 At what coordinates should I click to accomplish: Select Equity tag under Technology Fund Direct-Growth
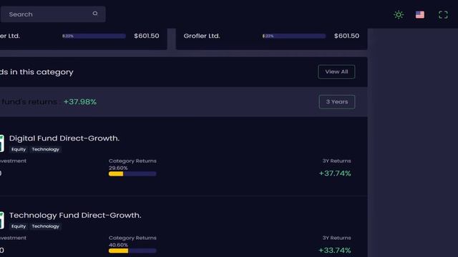click(x=19, y=226)
